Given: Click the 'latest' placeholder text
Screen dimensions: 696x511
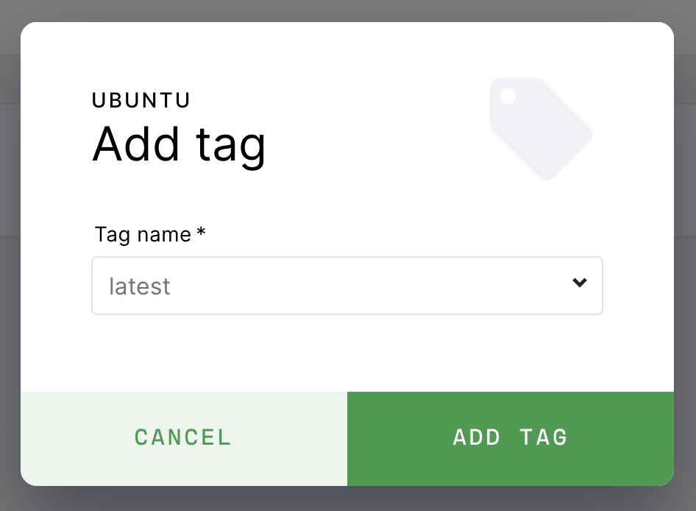Looking at the screenshot, I should point(139,286).
